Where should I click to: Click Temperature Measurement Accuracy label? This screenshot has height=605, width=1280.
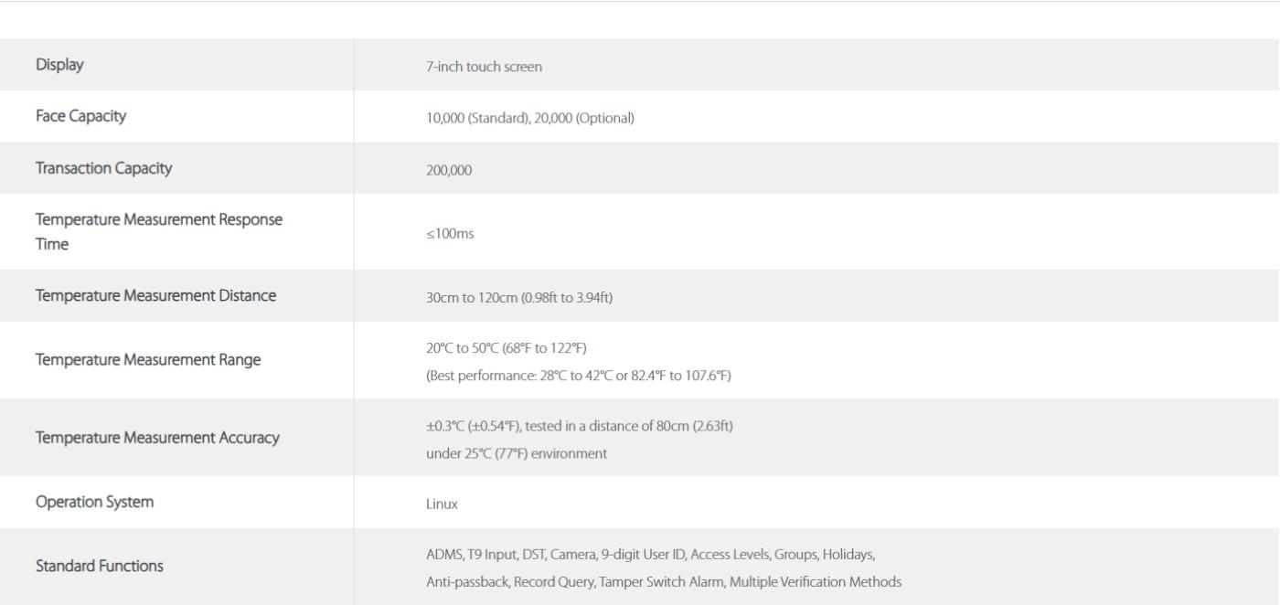click(x=157, y=438)
